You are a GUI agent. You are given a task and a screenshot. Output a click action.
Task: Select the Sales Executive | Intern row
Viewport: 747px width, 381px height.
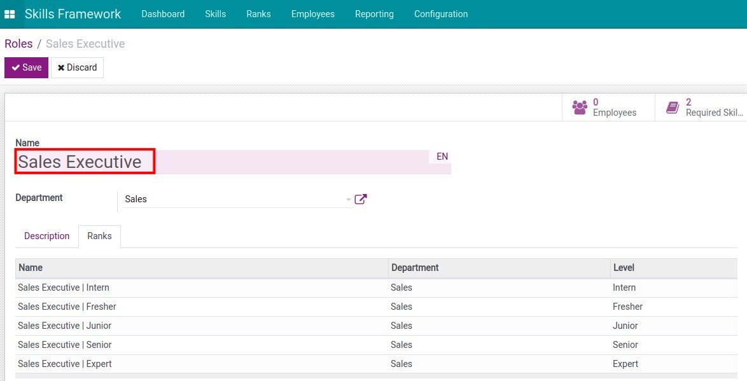pos(63,287)
